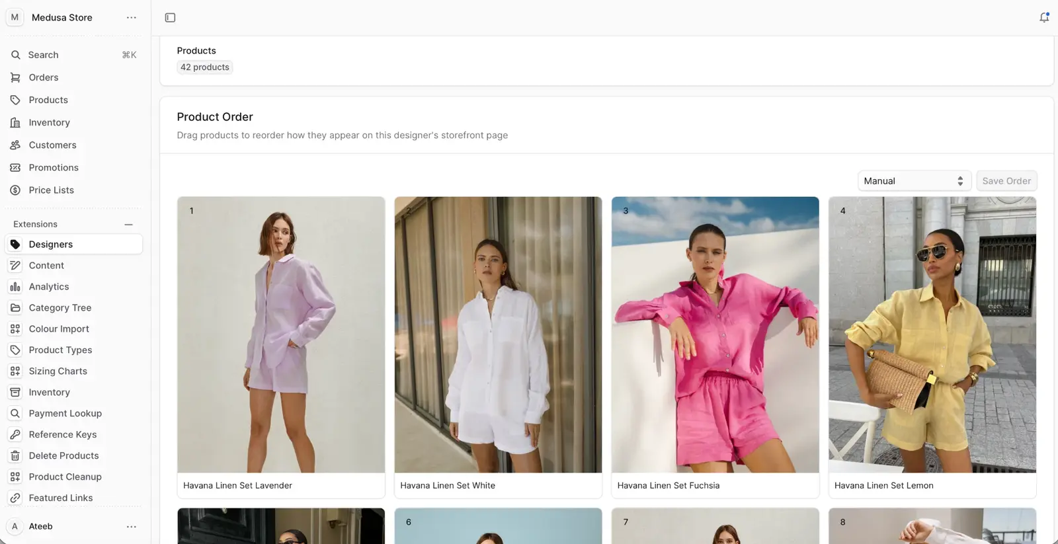Open the Orders page
Screen dimensions: 1058x544
(x=73, y=77)
